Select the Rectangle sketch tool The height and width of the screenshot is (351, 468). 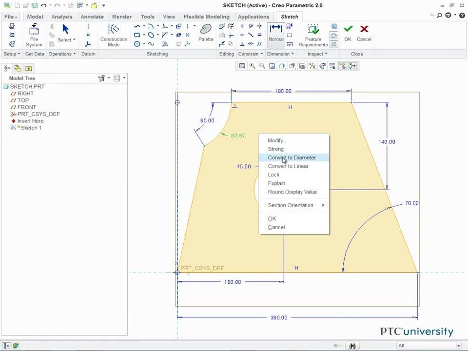pos(137,35)
